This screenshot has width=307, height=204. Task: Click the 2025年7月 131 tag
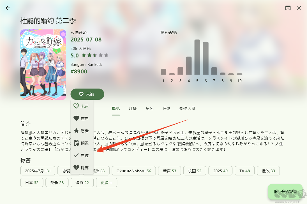pyautogui.click(x=38, y=171)
